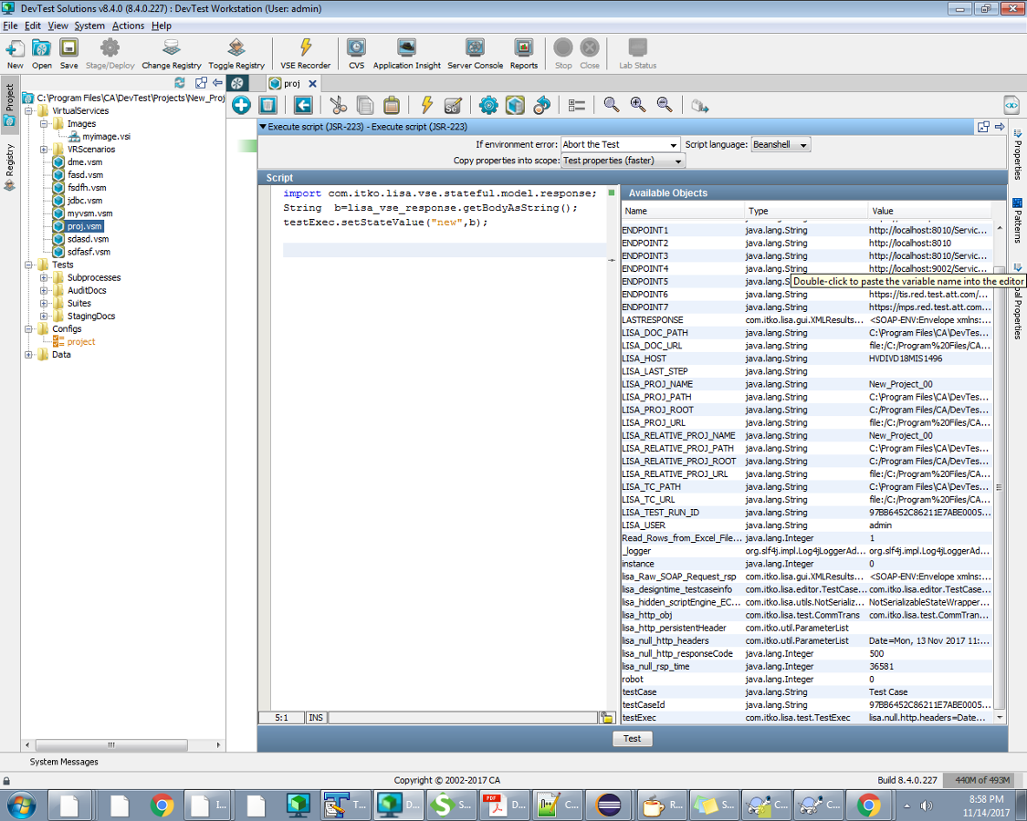Launch the Server Console
Viewport: 1027px width, 821px height.
474,50
